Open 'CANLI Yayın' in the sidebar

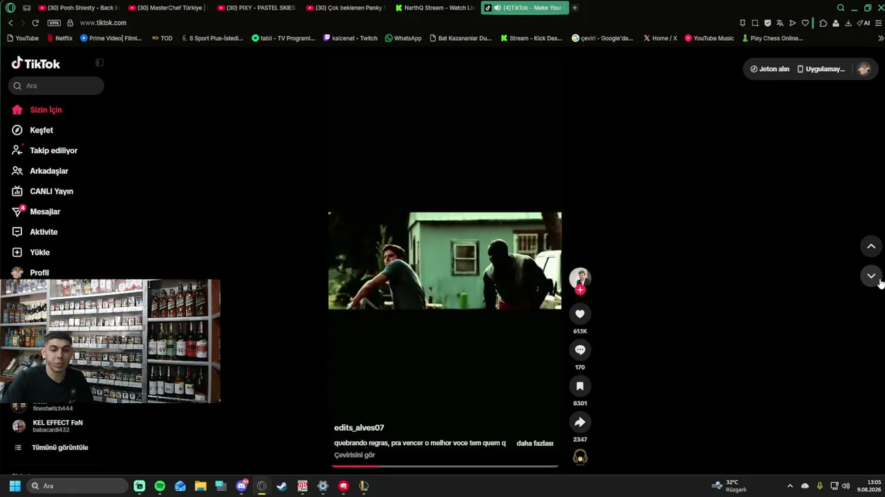51,191
